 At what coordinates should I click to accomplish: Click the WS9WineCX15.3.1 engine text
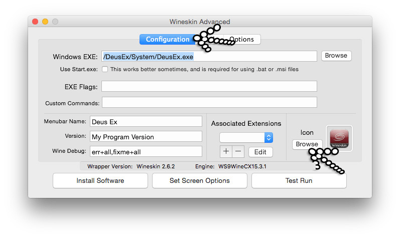tap(242, 166)
